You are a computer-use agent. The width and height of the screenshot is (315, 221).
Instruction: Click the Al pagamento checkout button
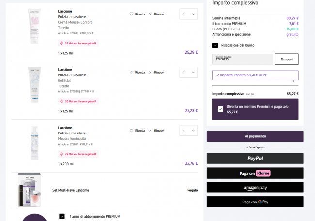(255, 136)
